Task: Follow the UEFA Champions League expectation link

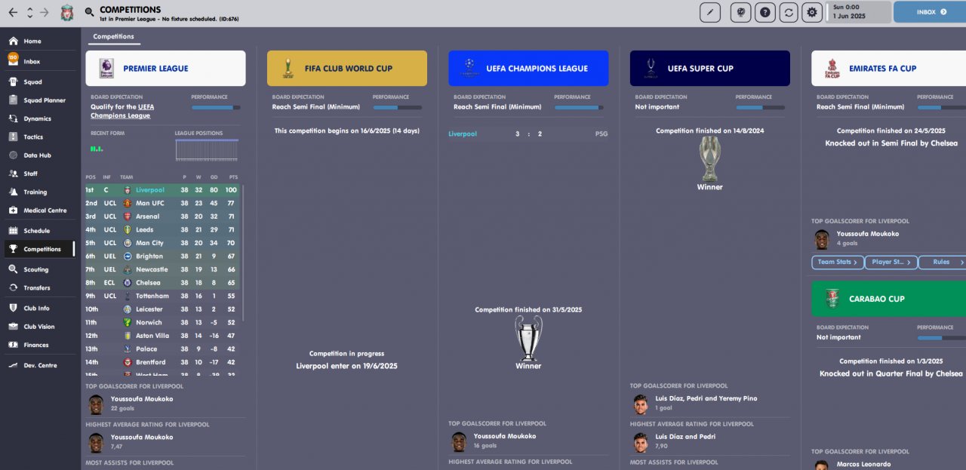Action: pyautogui.click(x=122, y=111)
